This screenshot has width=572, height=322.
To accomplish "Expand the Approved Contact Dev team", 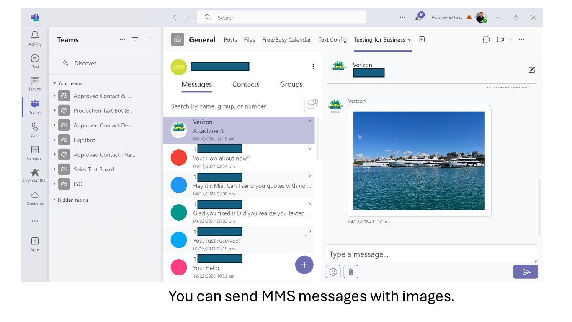I will [55, 125].
